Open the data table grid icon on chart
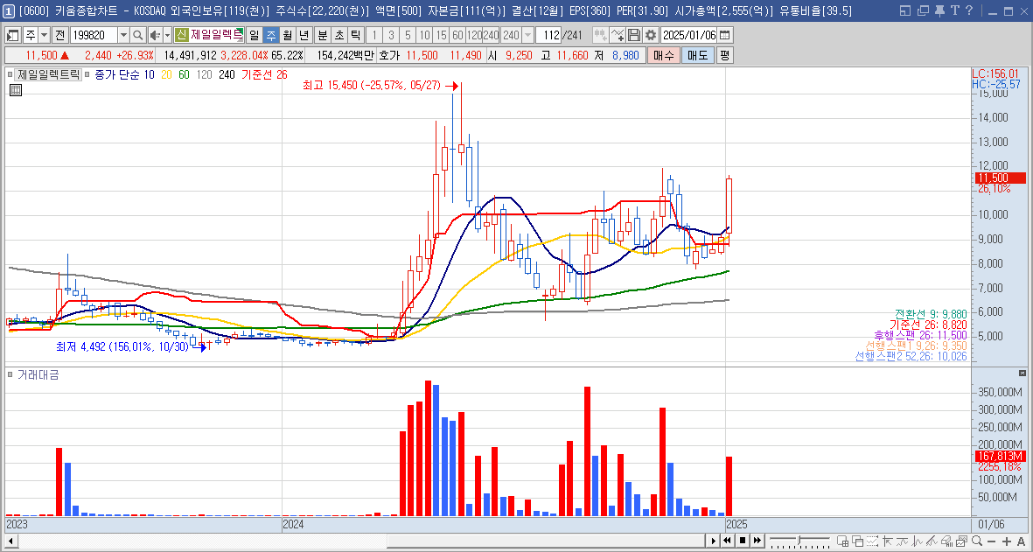This screenshot has height=552, width=1033. click(x=16, y=90)
